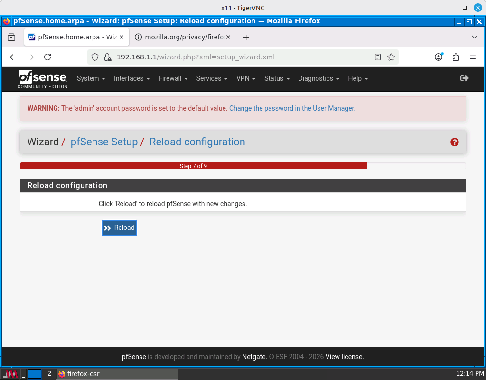The width and height of the screenshot is (486, 380).
Task: Click the shield tracking protection icon
Action: pyautogui.click(x=95, y=57)
